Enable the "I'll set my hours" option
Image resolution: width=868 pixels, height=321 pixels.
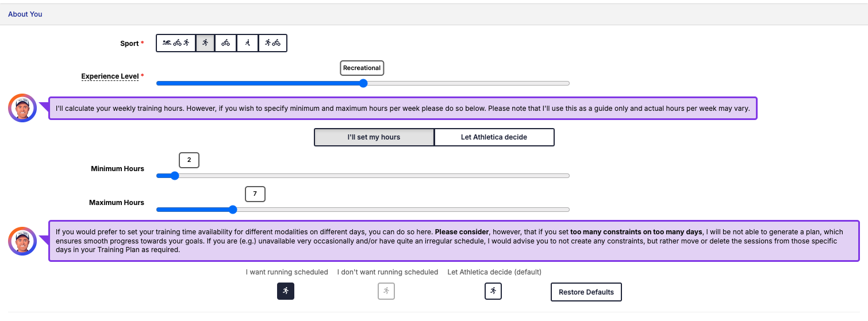(374, 137)
